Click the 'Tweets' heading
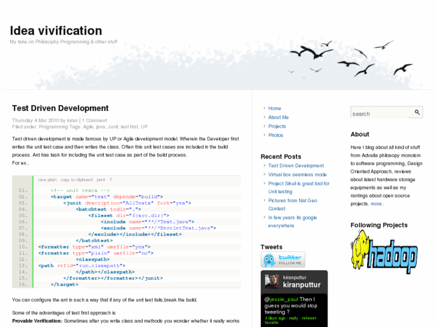Screen dimensions: 436x327 click(x=272, y=247)
